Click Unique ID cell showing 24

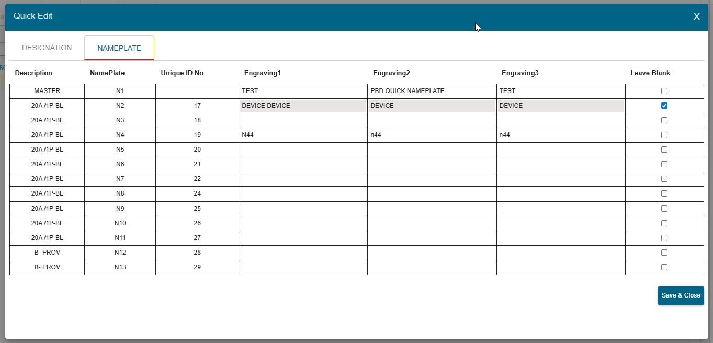[x=197, y=193]
